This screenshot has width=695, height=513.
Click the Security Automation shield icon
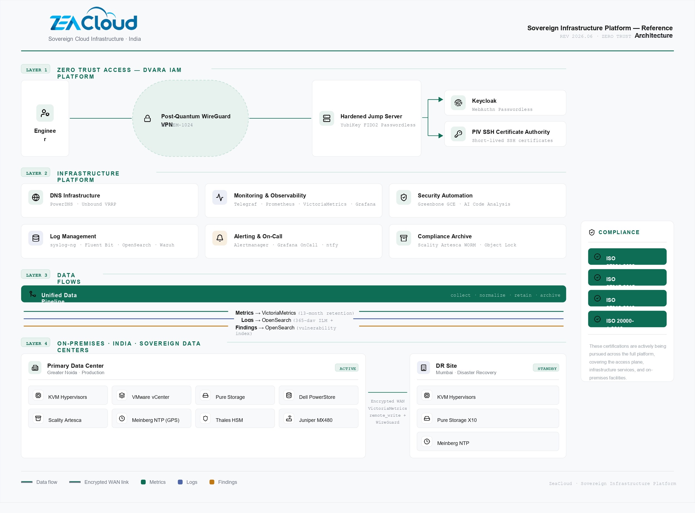click(404, 197)
